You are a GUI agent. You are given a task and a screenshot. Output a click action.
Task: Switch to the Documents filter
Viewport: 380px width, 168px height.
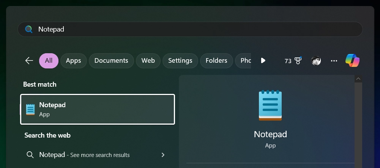click(111, 61)
